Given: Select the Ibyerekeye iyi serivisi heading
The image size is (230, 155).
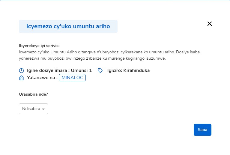Looking at the screenshot, I should pos(39,46).
